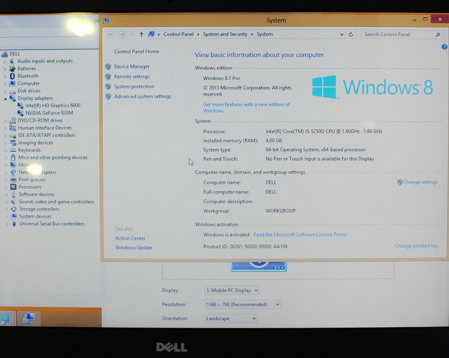Click the System window title bar icon

pos(107,21)
